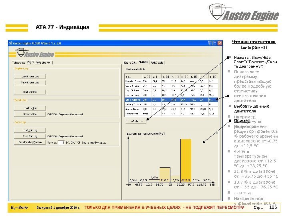Select the Battery Voltage row
Viewport: 288px width, 216px height.
click(171, 104)
